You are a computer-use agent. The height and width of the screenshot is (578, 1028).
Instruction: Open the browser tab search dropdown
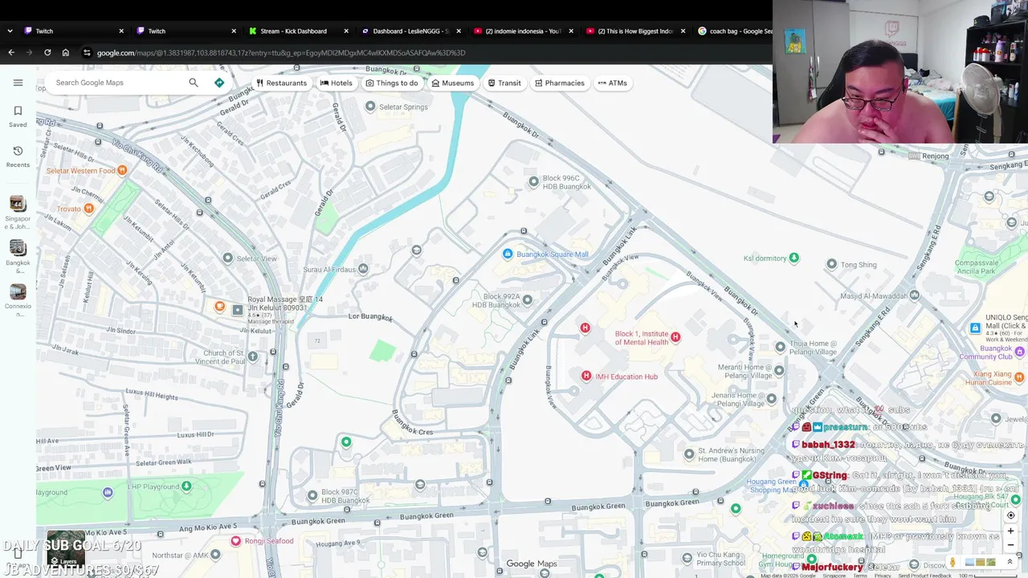(10, 31)
